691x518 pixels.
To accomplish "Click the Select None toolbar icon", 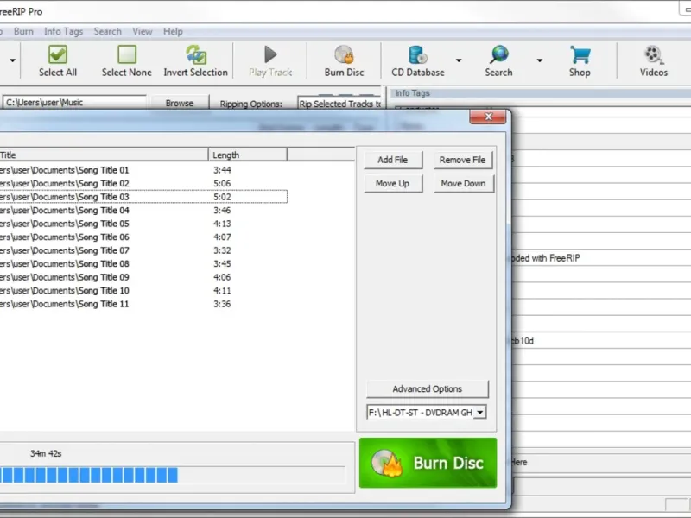I will pos(127,55).
